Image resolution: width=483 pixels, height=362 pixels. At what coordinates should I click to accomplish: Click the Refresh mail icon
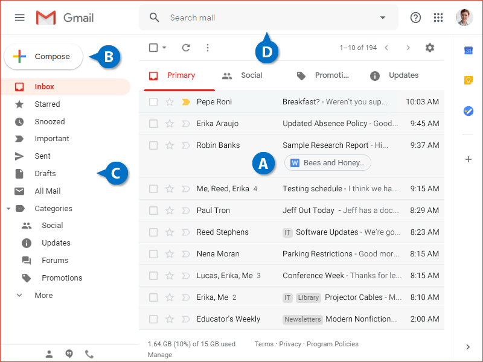coord(186,48)
